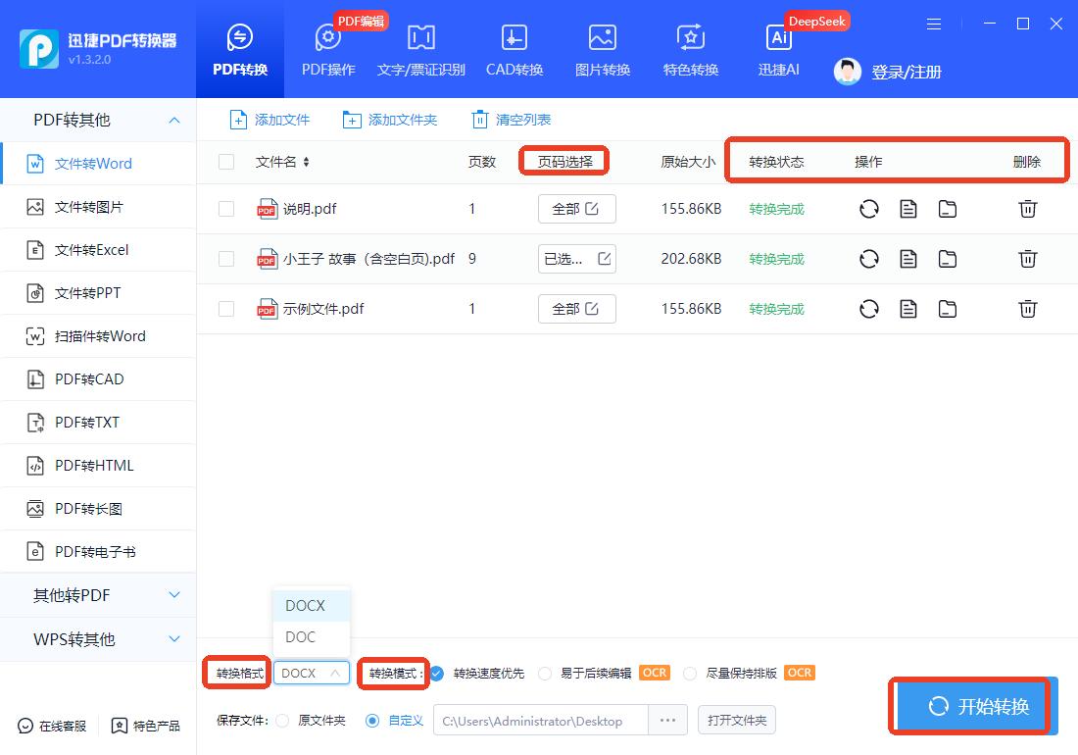1078x755 pixels.
Task: Select PDF转HTML from the sidebar
Action: [94, 466]
